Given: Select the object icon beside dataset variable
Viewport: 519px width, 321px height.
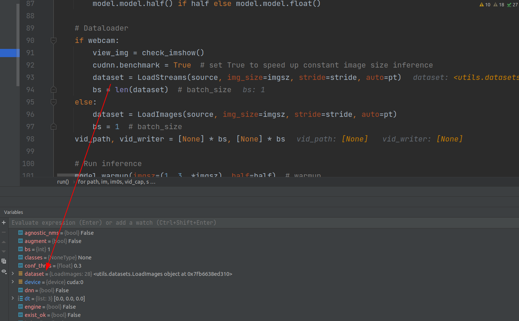Looking at the screenshot, I should tap(21, 274).
